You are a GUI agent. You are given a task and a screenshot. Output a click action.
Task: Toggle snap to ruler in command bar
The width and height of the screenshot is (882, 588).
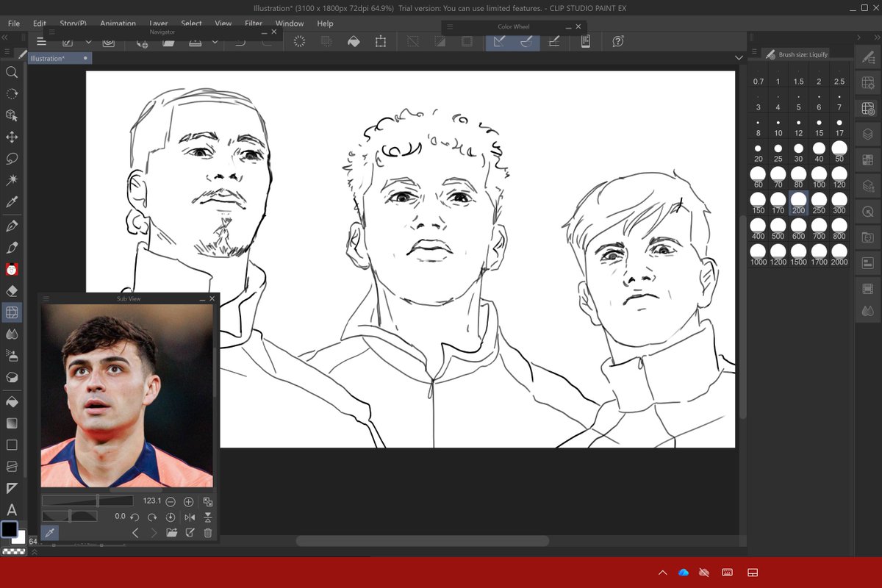499,42
